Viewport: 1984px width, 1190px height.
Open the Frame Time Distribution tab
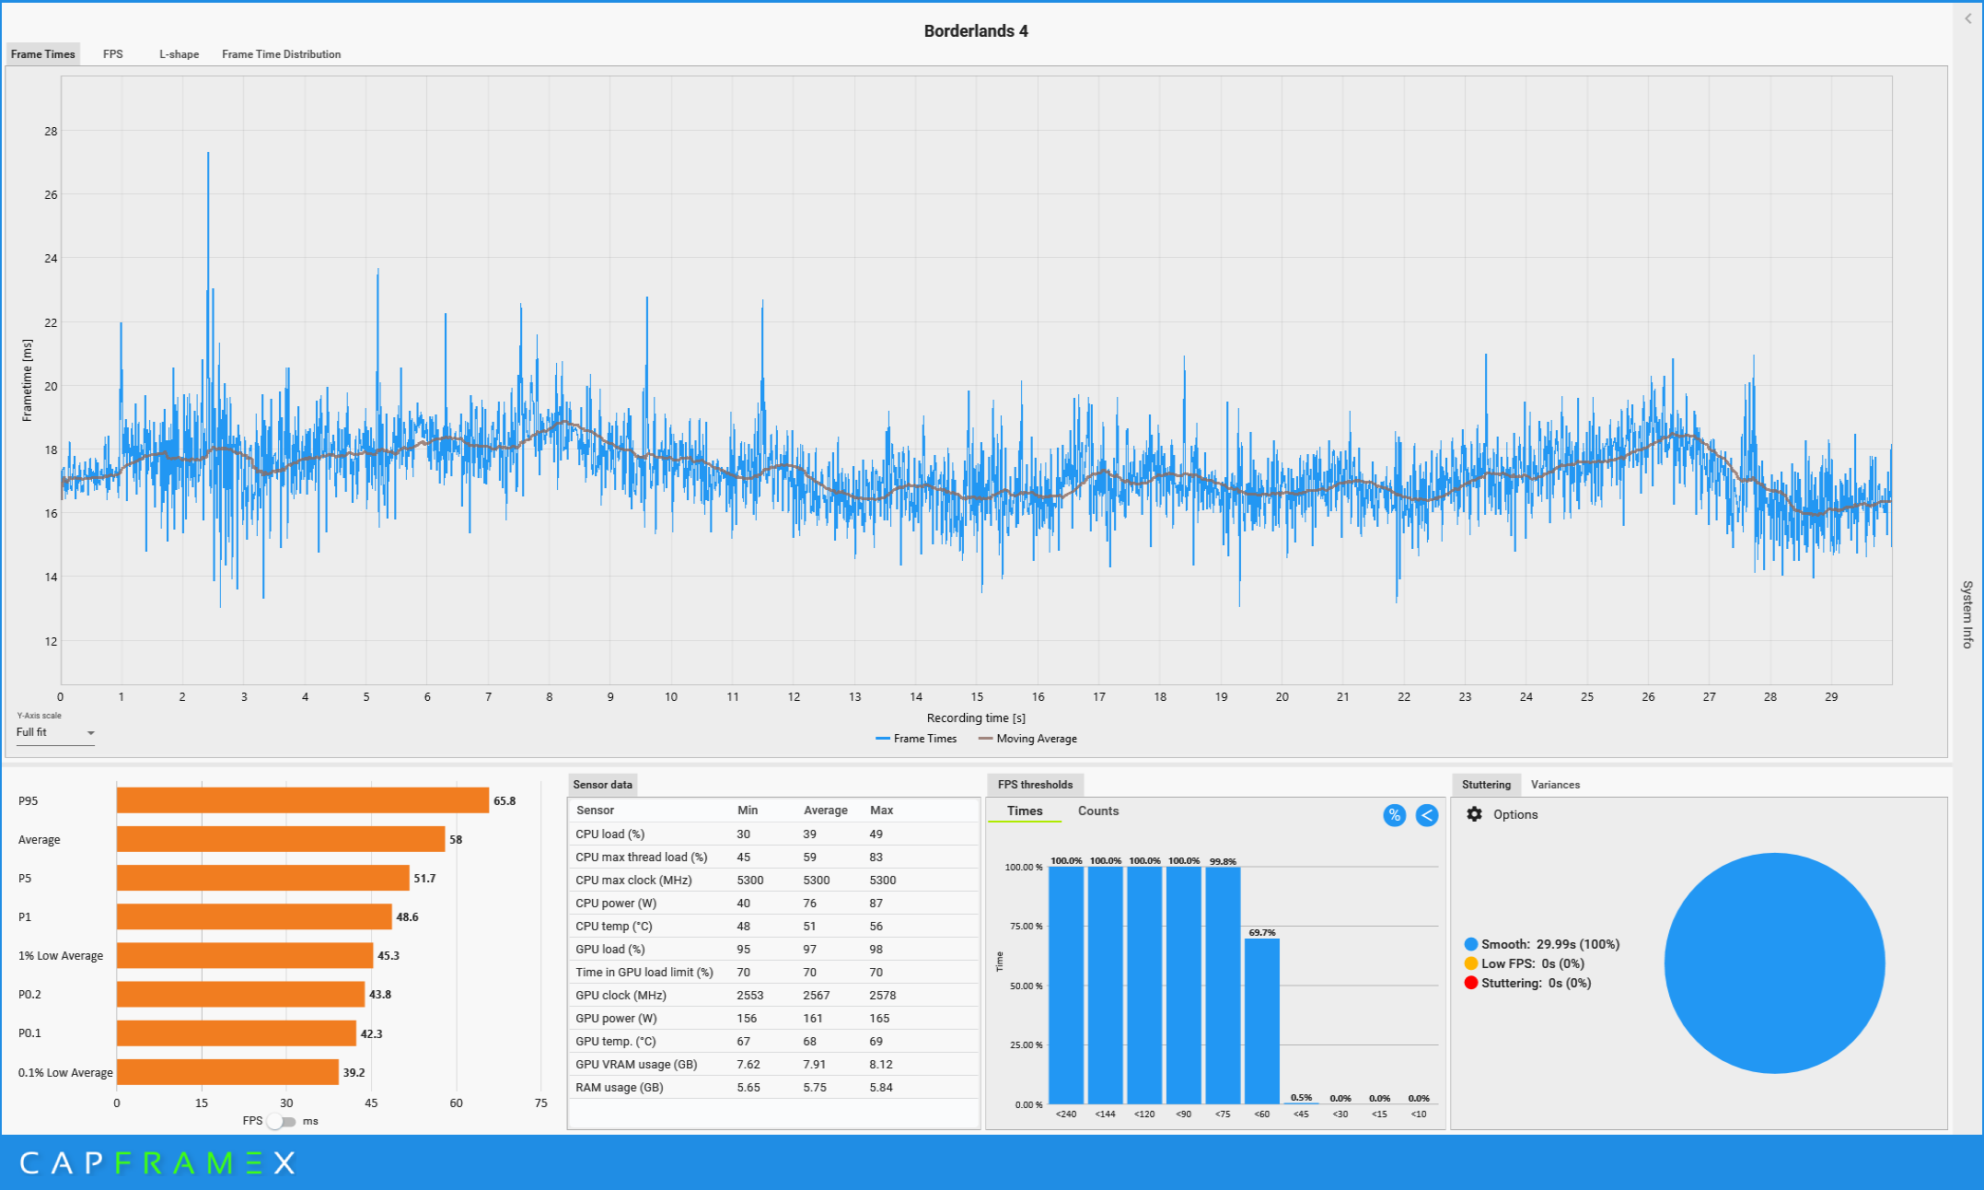[x=281, y=54]
